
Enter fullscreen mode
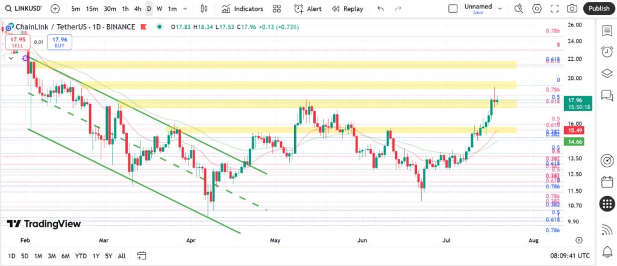click(554, 8)
